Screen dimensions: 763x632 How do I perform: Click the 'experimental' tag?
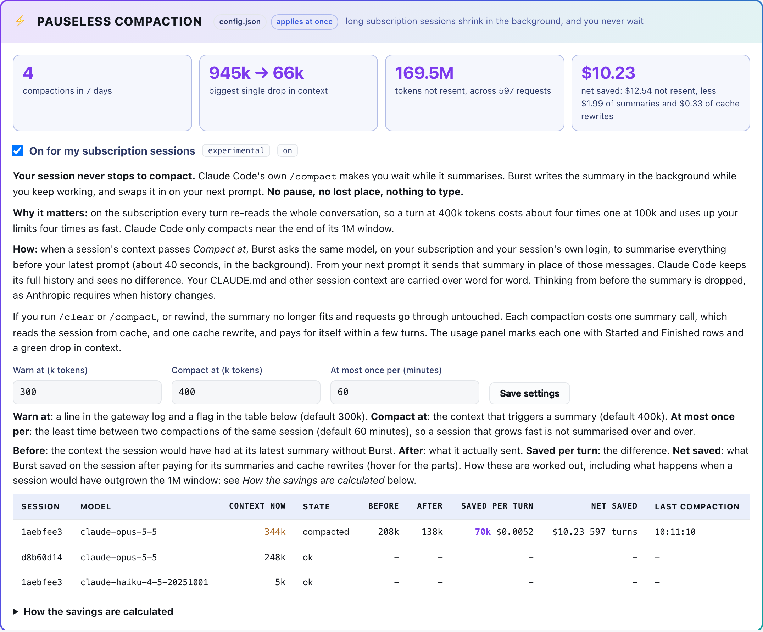(x=236, y=150)
